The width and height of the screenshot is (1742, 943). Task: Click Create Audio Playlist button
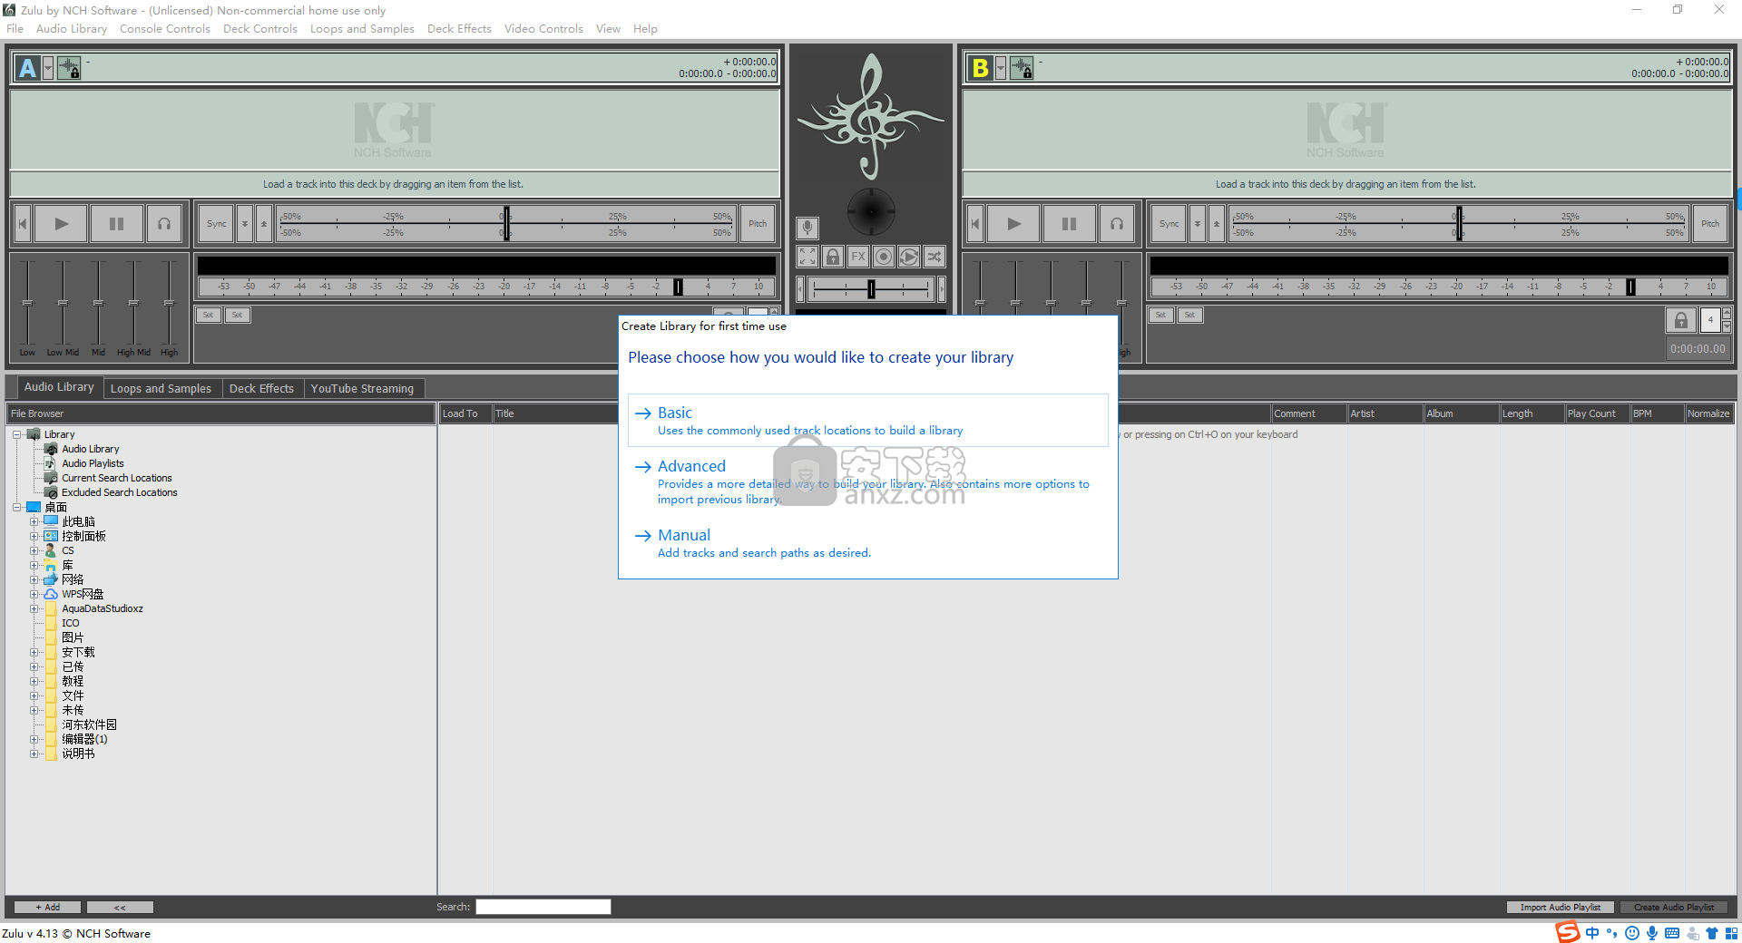1674,907
